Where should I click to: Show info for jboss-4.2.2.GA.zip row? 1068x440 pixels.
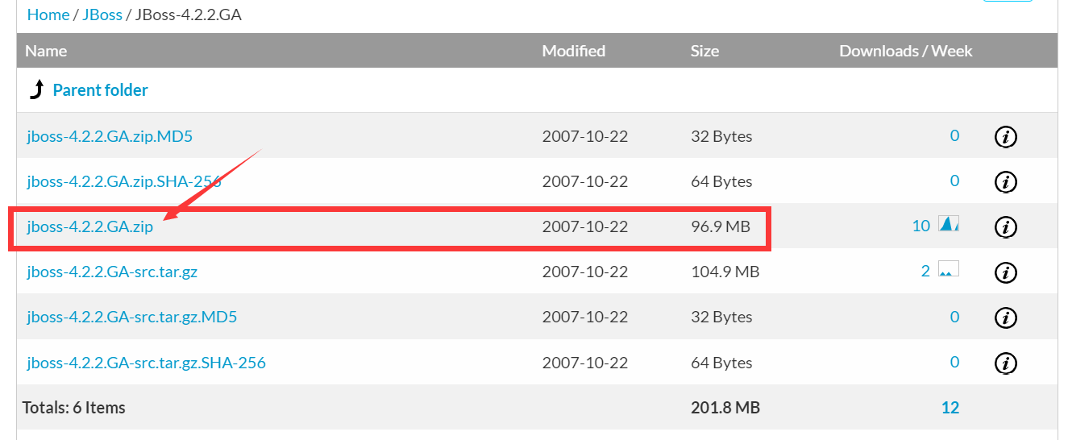[x=1005, y=227]
